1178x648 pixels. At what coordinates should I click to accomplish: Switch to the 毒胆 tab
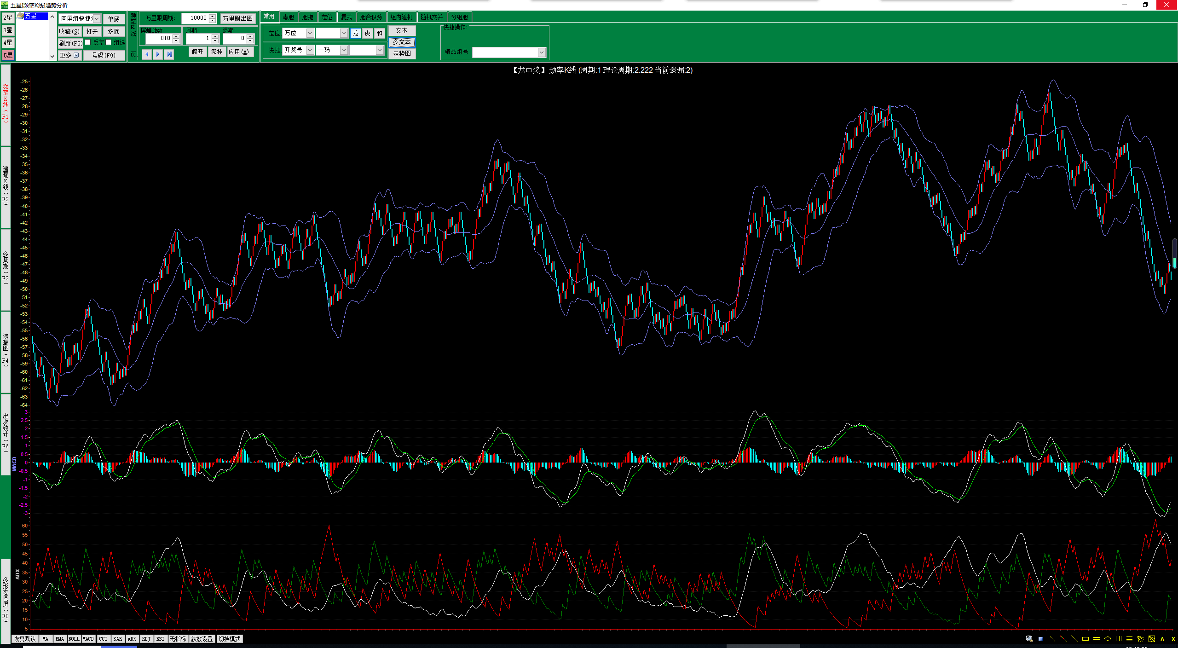(x=289, y=17)
